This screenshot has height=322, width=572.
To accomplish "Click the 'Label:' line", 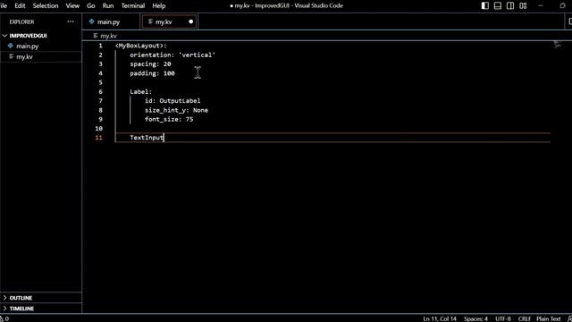I will [x=141, y=91].
